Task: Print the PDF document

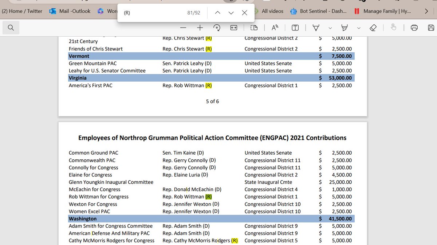Action: (414, 28)
